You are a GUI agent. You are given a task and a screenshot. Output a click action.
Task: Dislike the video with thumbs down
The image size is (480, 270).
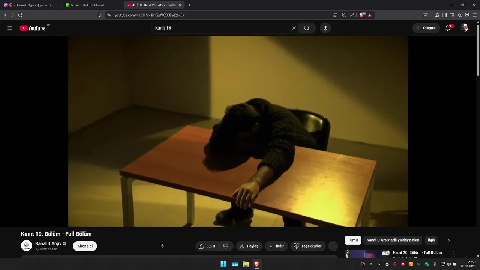(x=226, y=246)
